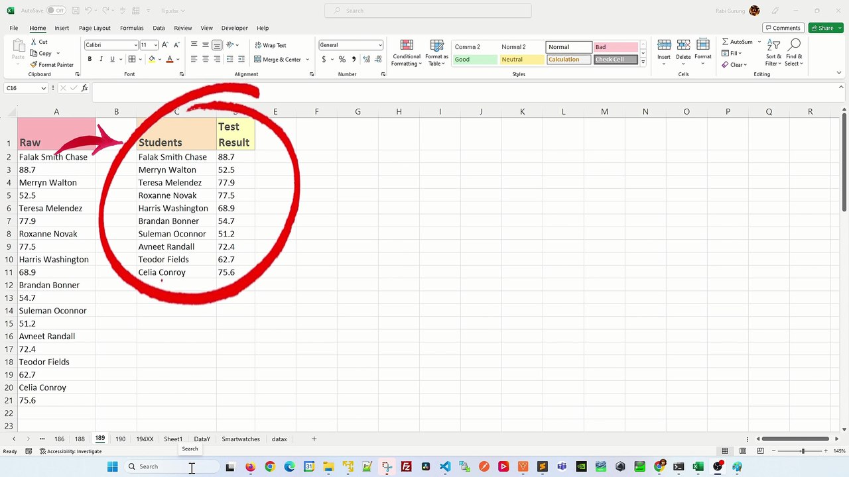
Task: Click AutoSum icon
Action: pos(725,42)
